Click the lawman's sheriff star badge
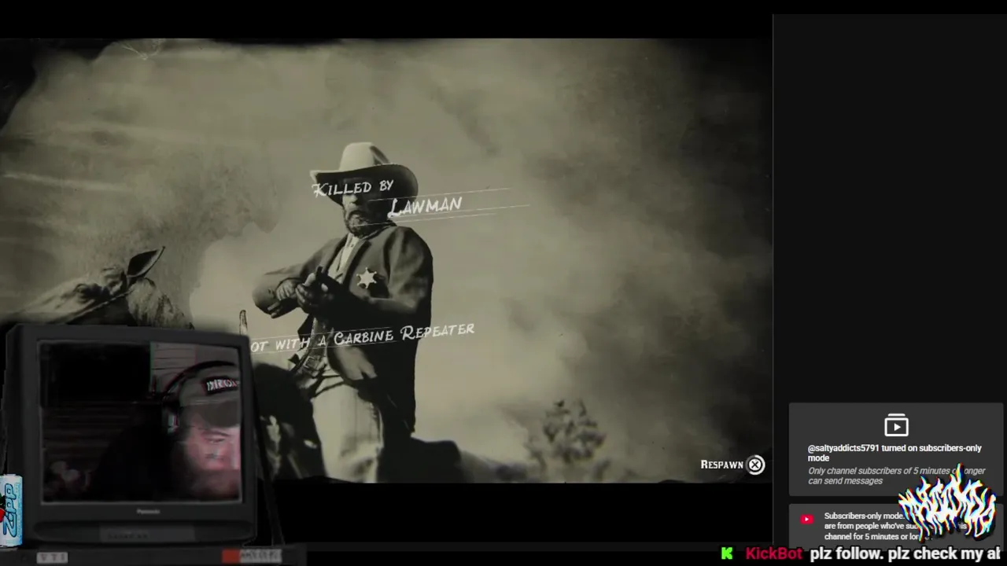 [x=367, y=278]
